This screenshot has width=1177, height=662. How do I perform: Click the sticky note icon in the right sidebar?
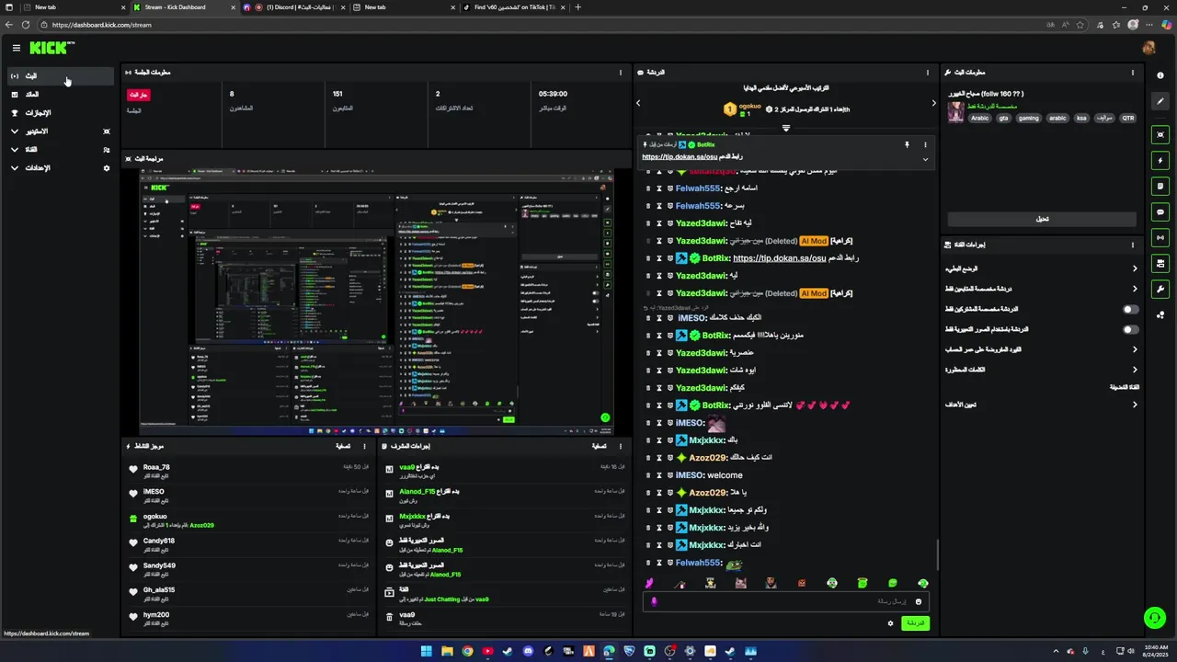click(1160, 186)
